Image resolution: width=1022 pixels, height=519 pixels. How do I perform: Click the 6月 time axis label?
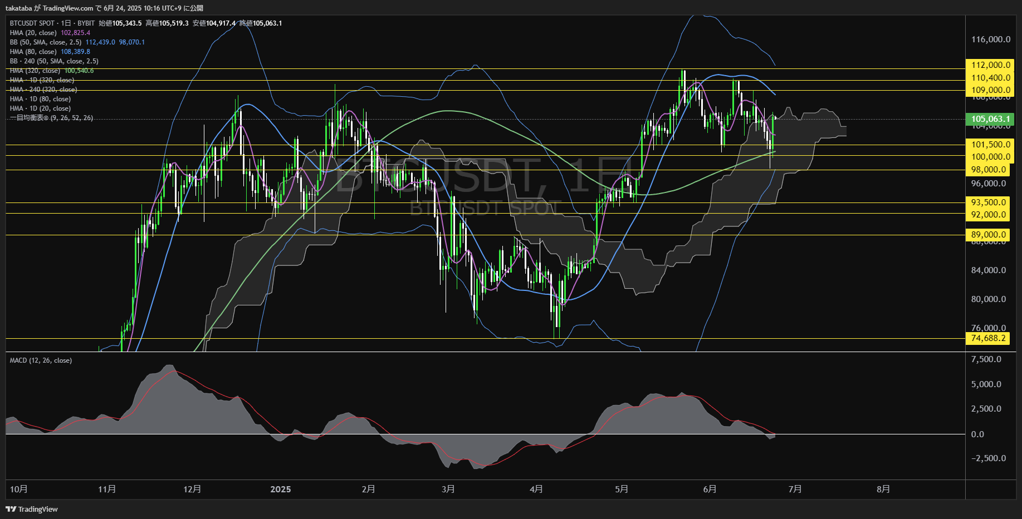coord(710,489)
